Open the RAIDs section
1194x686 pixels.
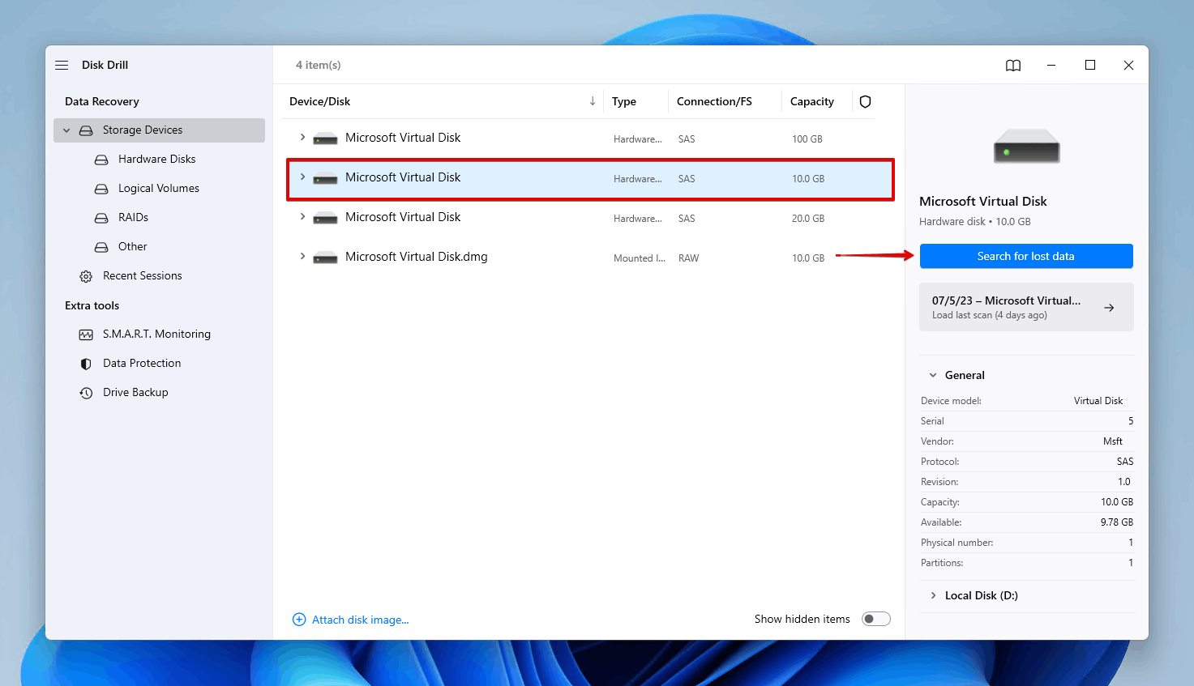pos(101,217)
